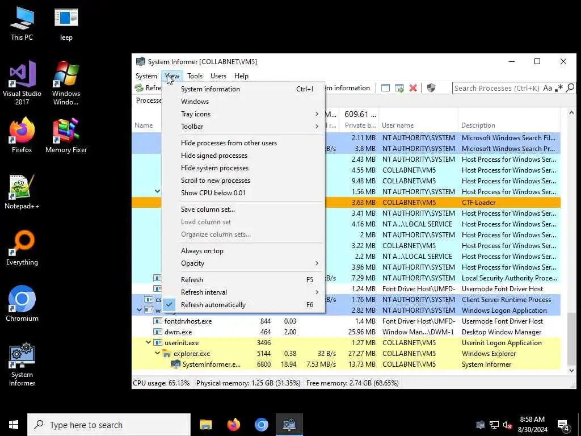
Task: Click the shield toolbar icon
Action: pos(431,88)
